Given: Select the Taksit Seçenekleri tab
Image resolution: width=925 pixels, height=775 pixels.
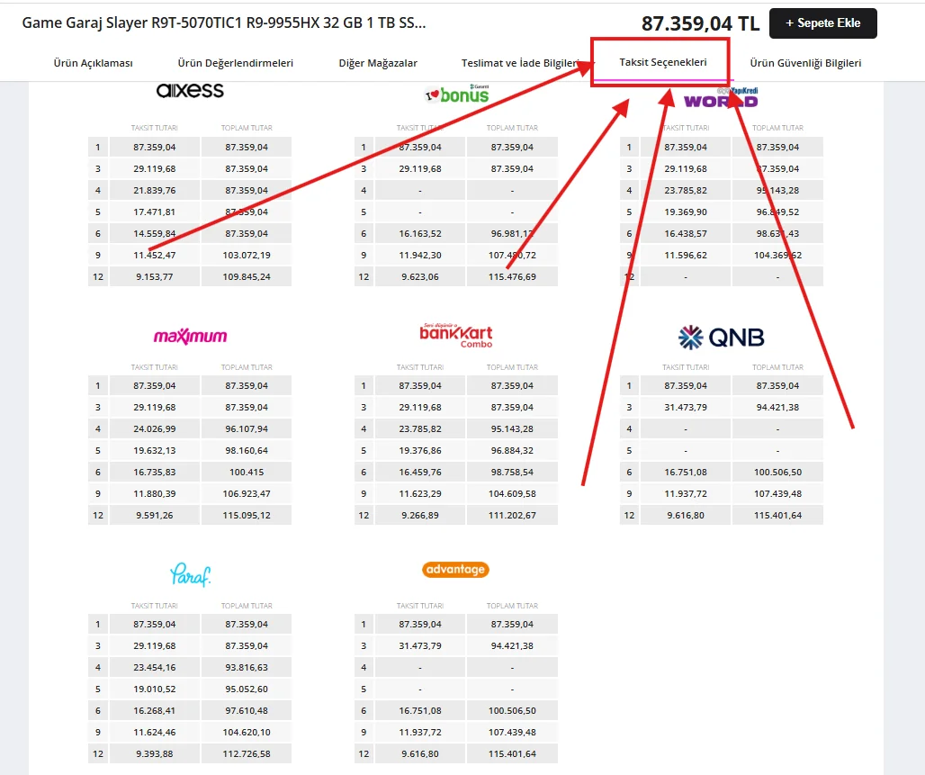Looking at the screenshot, I should click(663, 62).
